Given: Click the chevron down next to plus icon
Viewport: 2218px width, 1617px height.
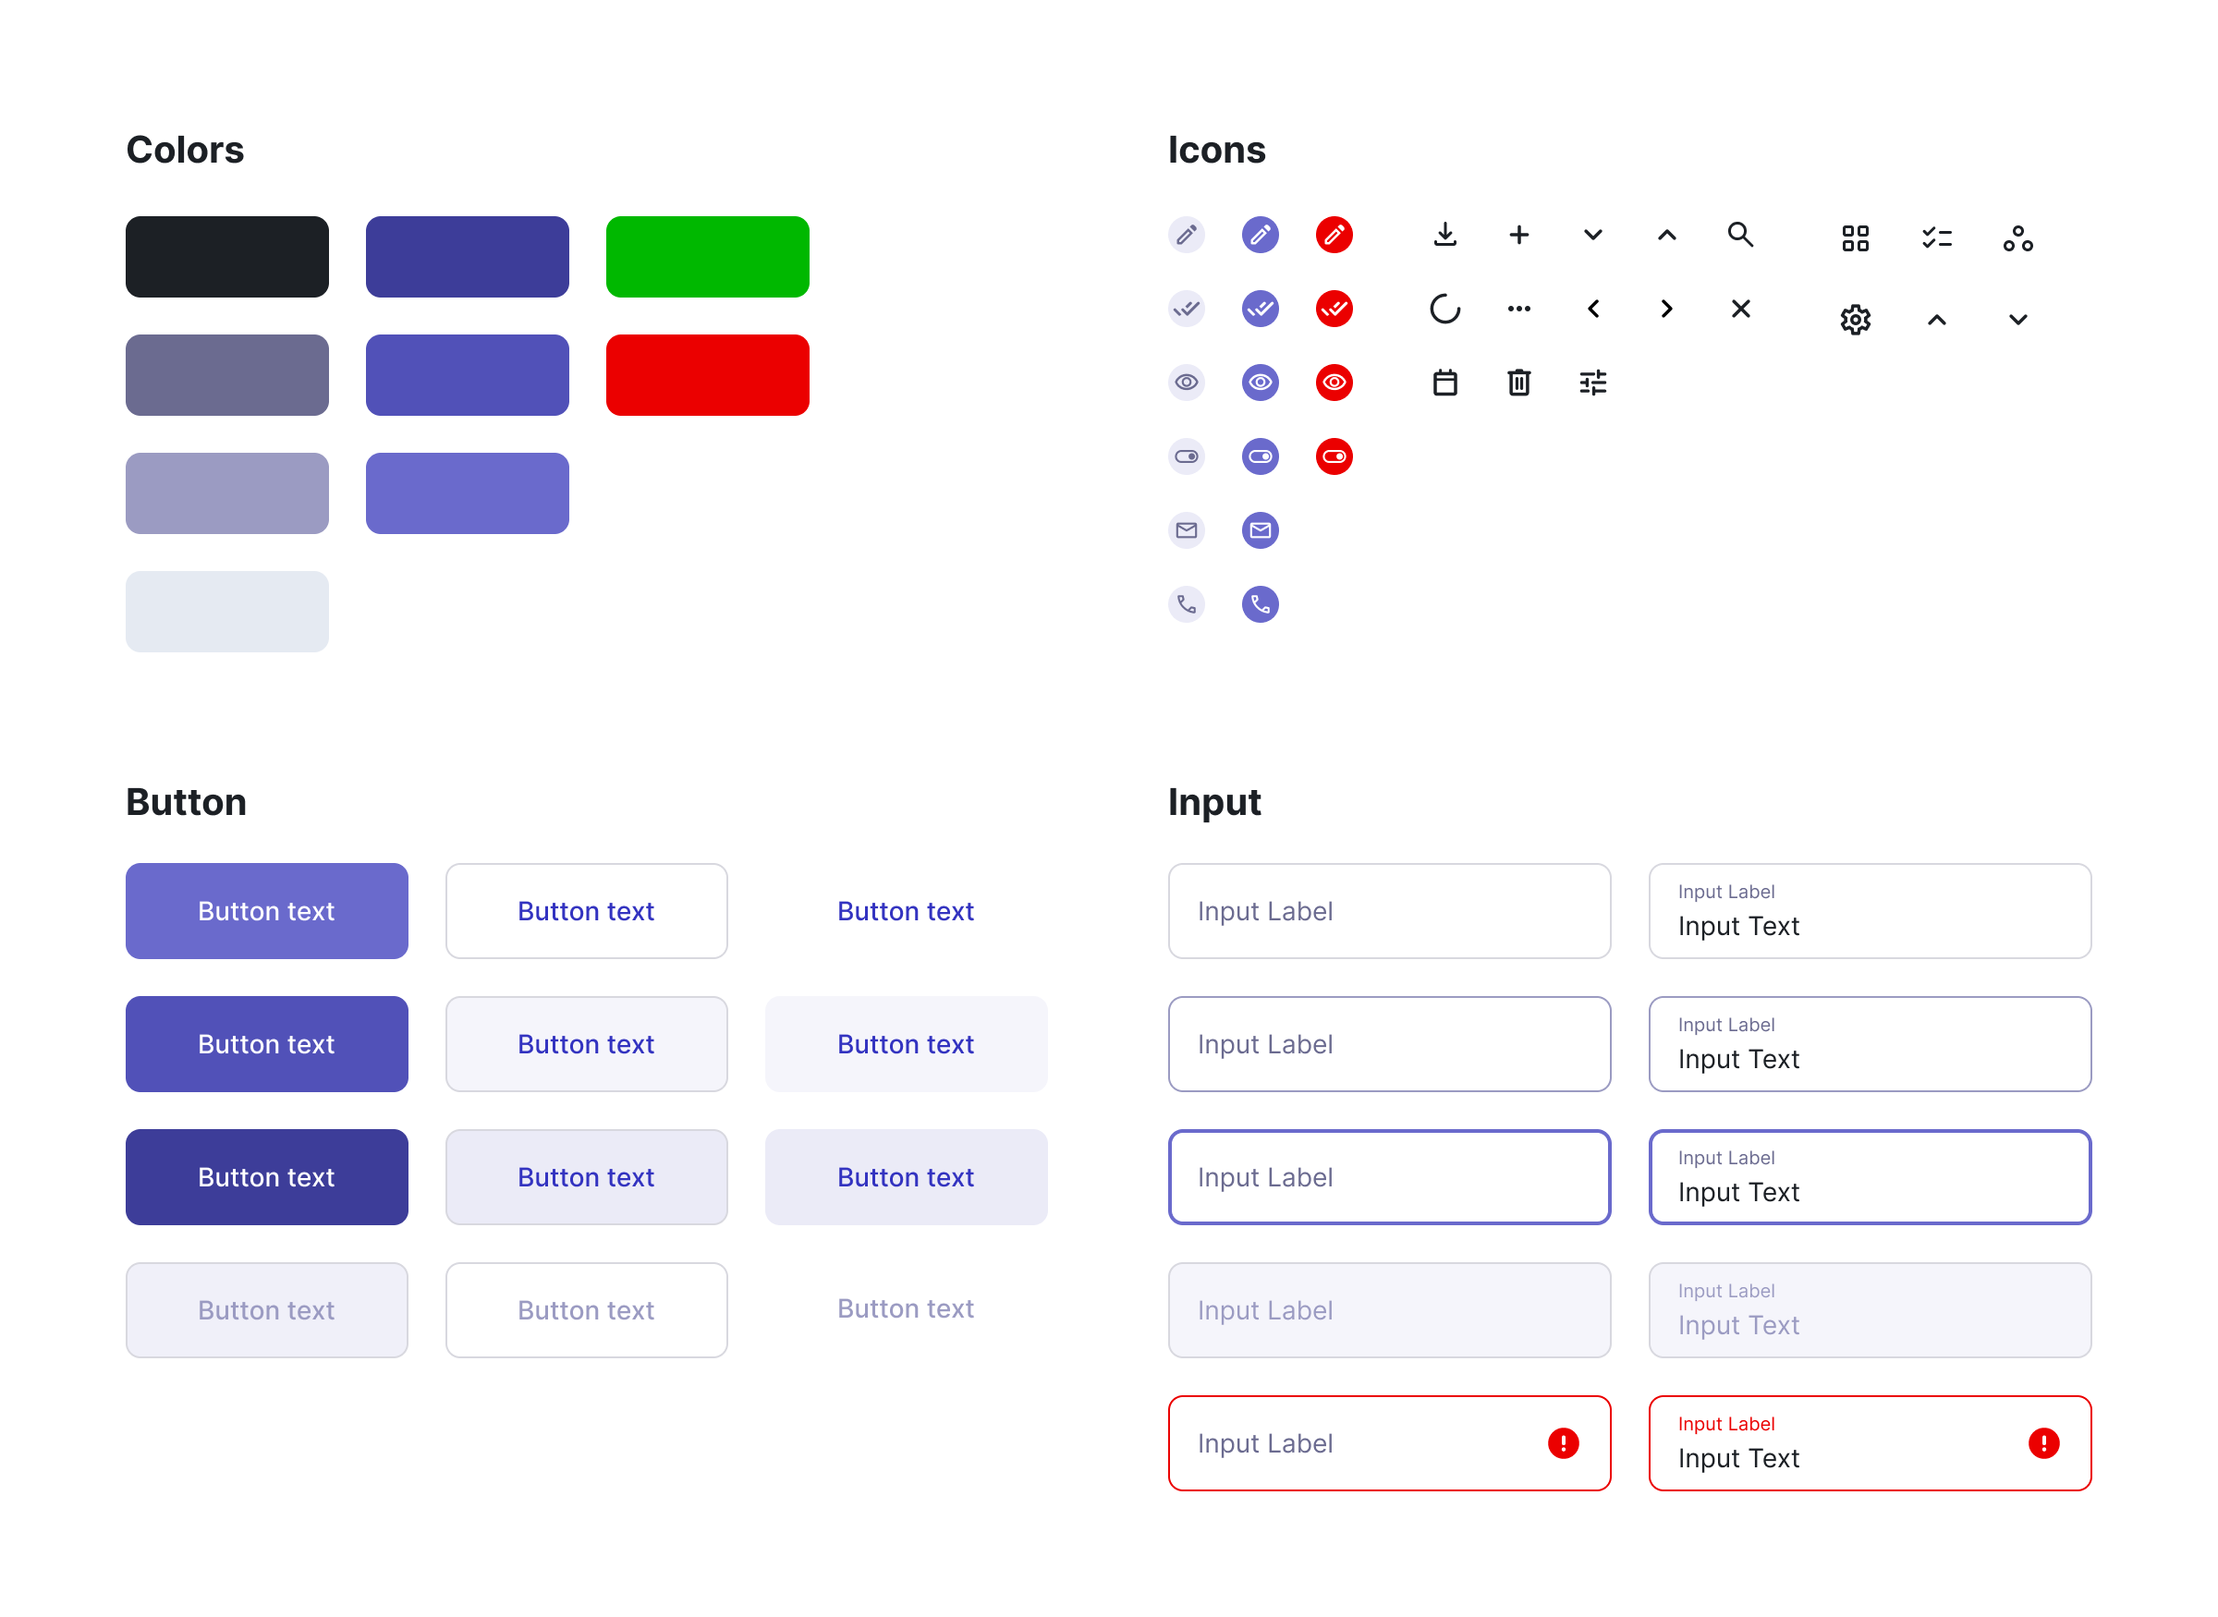Looking at the screenshot, I should pyautogui.click(x=1592, y=235).
